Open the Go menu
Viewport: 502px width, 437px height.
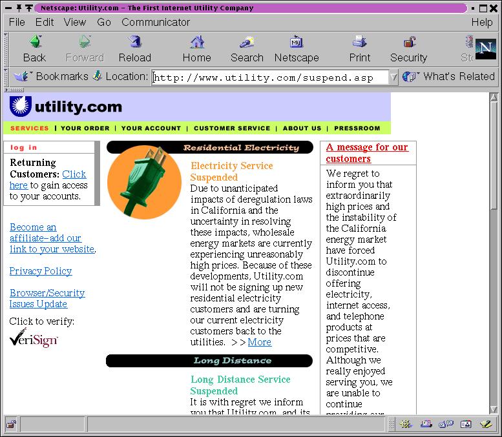(x=104, y=22)
